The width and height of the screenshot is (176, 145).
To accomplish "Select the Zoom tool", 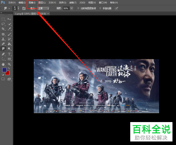I will click(10, 64).
